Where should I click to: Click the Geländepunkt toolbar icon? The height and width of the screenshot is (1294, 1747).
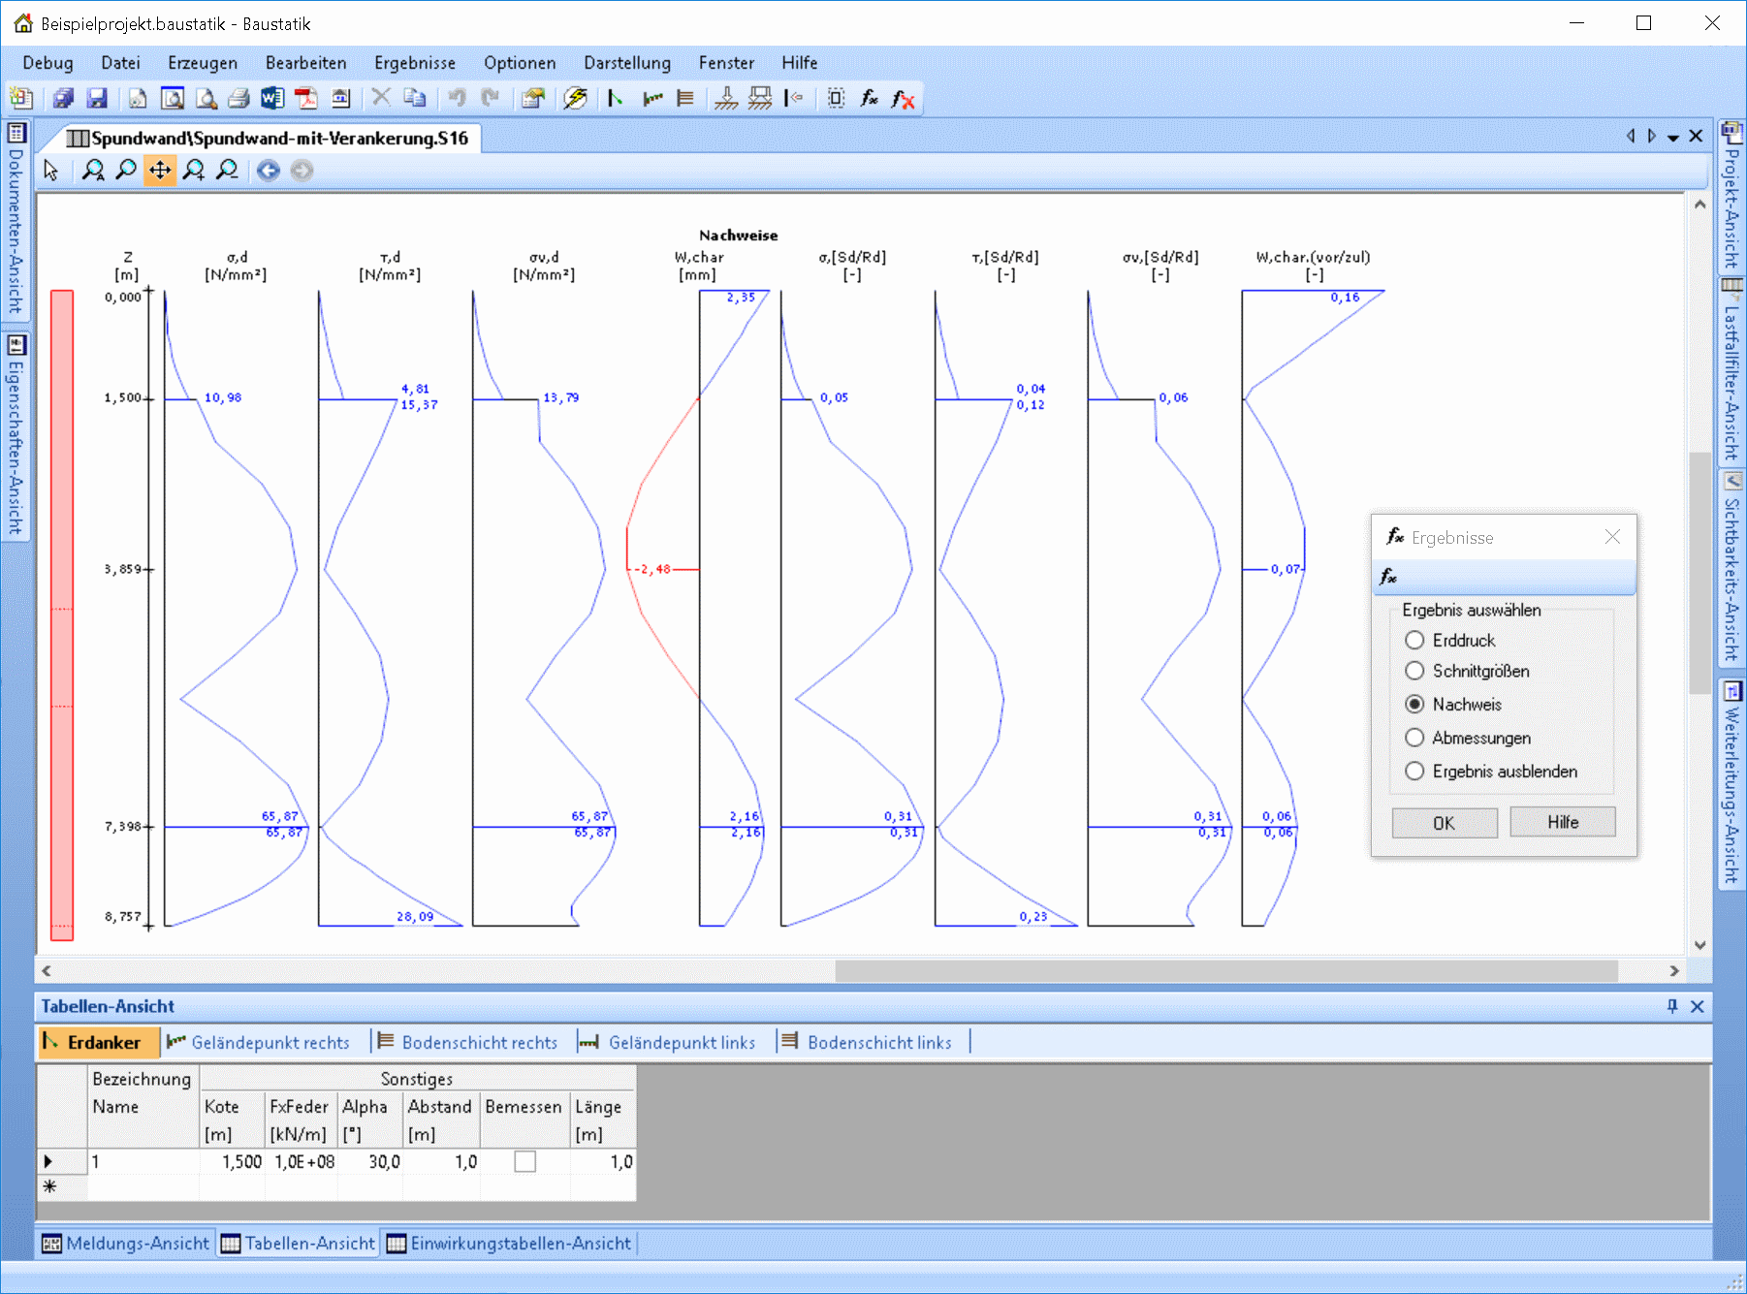(652, 98)
